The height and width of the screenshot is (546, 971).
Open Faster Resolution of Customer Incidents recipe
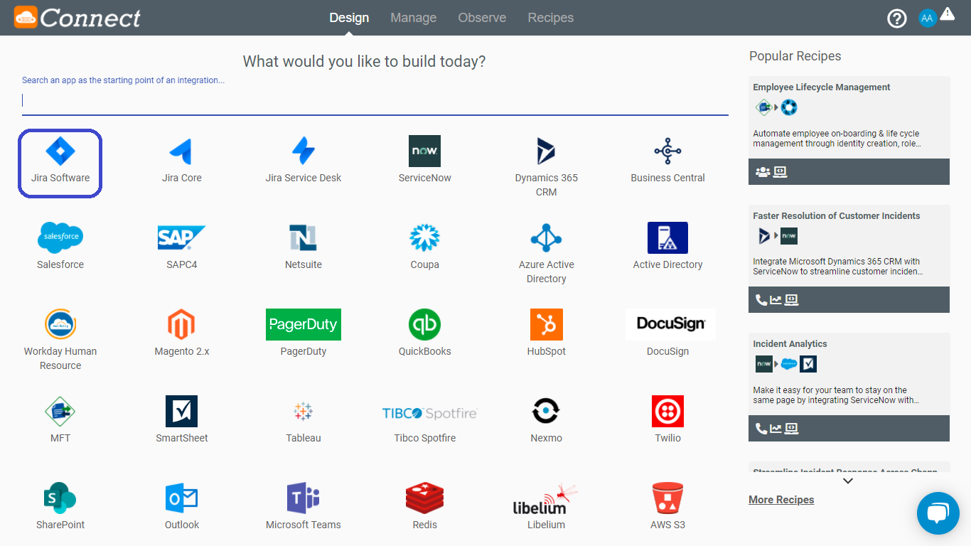click(x=849, y=259)
